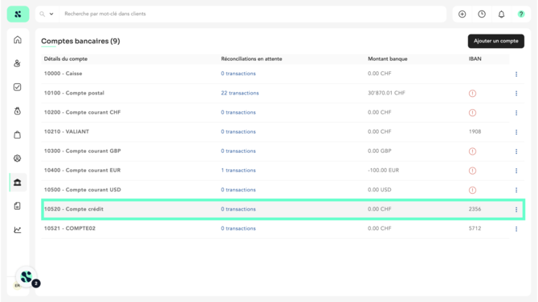Select 10000 - Caisse account name
This screenshot has width=538, height=302.
click(x=63, y=74)
